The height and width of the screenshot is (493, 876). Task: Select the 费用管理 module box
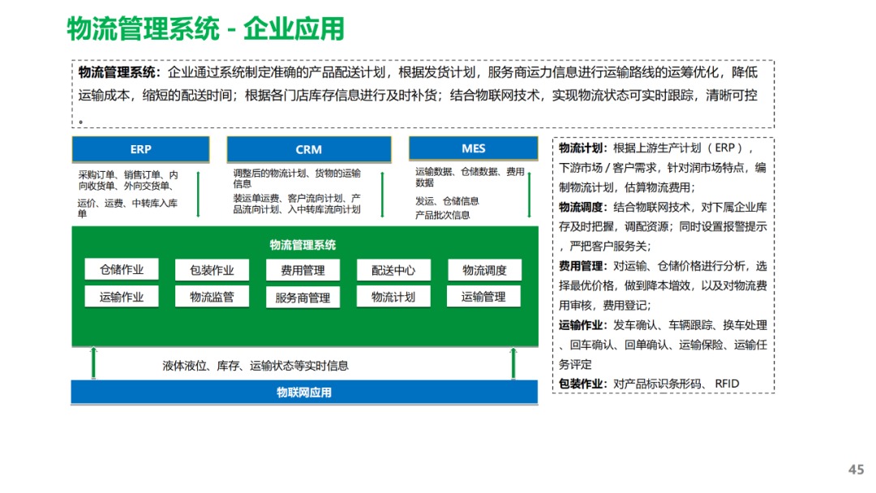click(x=303, y=271)
